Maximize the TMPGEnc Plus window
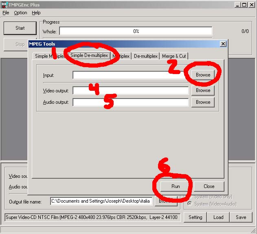The width and height of the screenshot is (257, 234). tap(244, 5)
